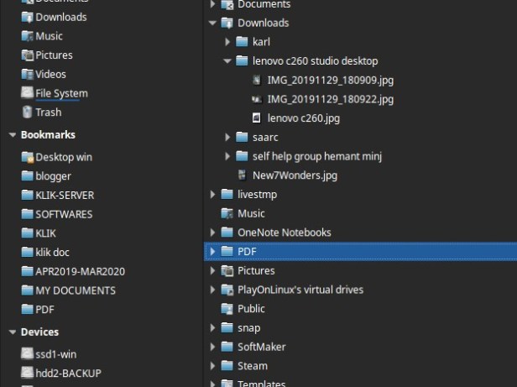The width and height of the screenshot is (517, 387).
Task: Click the Steam folder icon
Action: tap(227, 366)
